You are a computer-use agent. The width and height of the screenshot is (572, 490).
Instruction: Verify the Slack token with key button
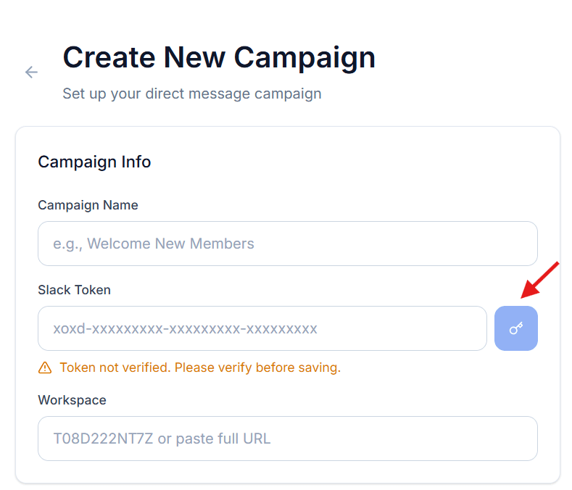(516, 328)
